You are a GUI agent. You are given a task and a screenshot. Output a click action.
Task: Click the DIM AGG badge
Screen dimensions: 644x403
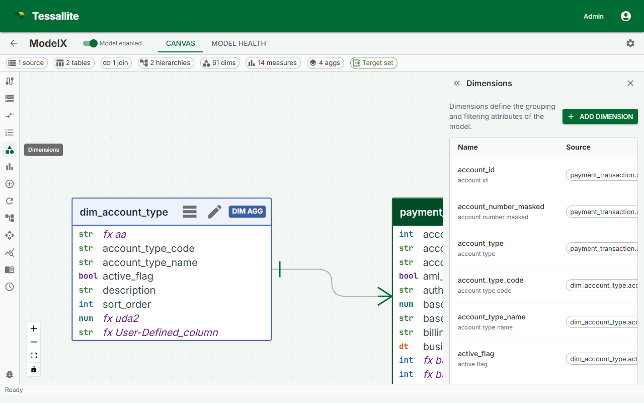point(248,211)
